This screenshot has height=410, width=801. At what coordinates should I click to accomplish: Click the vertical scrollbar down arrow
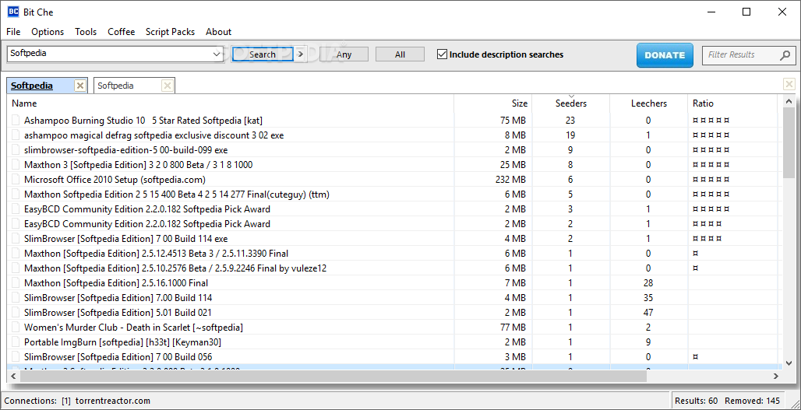coord(789,362)
